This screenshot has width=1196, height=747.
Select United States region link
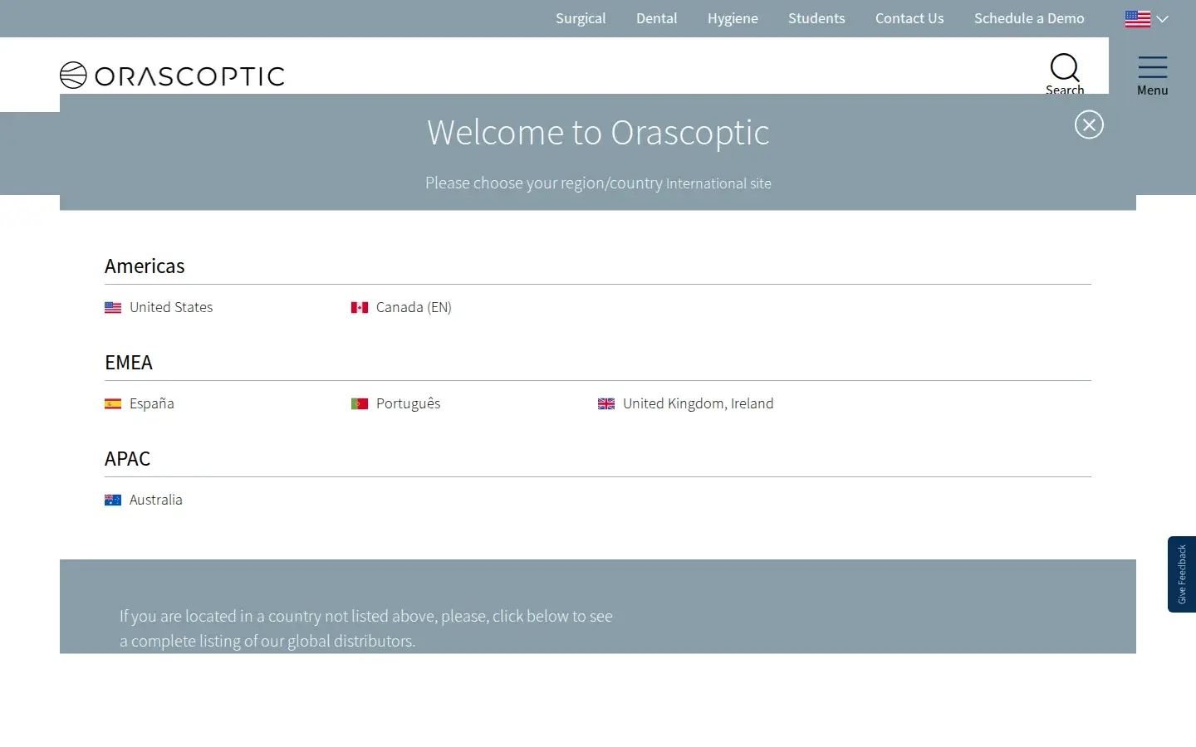coord(171,307)
